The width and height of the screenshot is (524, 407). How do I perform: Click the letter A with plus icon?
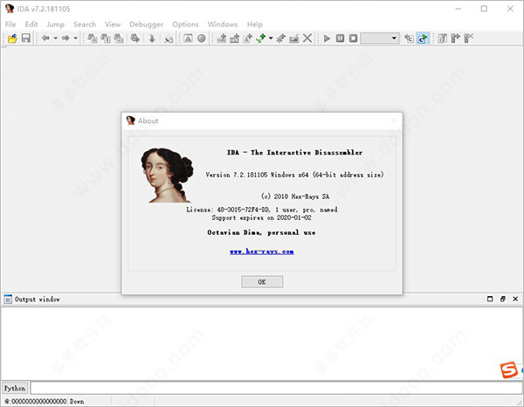pyautogui.click(x=248, y=38)
